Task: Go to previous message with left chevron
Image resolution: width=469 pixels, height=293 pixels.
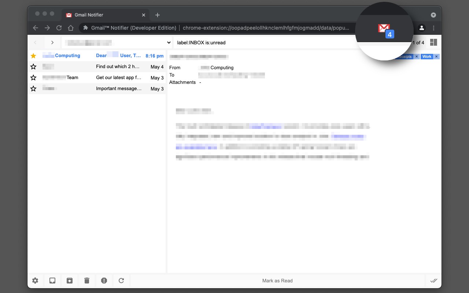Action: [36, 42]
